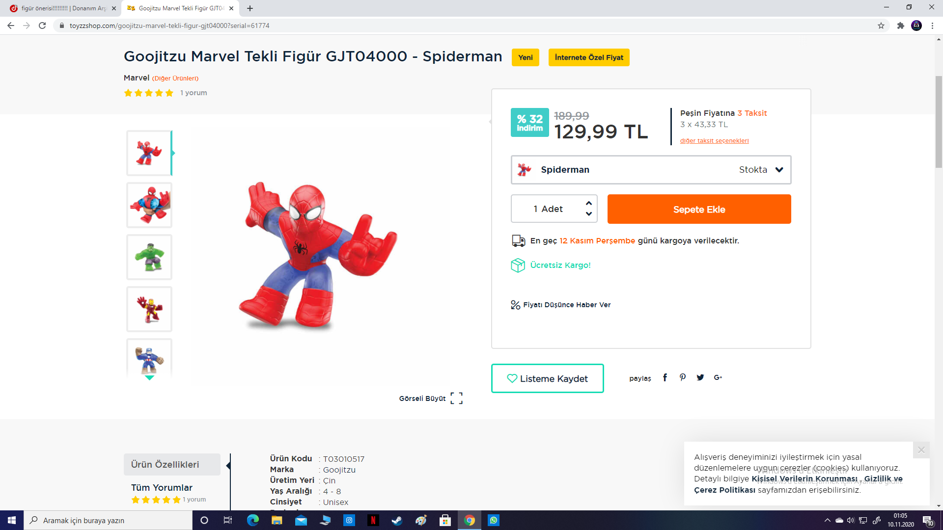This screenshot has height=530, width=943.
Task: Share product on Twitter icon
Action: point(700,377)
